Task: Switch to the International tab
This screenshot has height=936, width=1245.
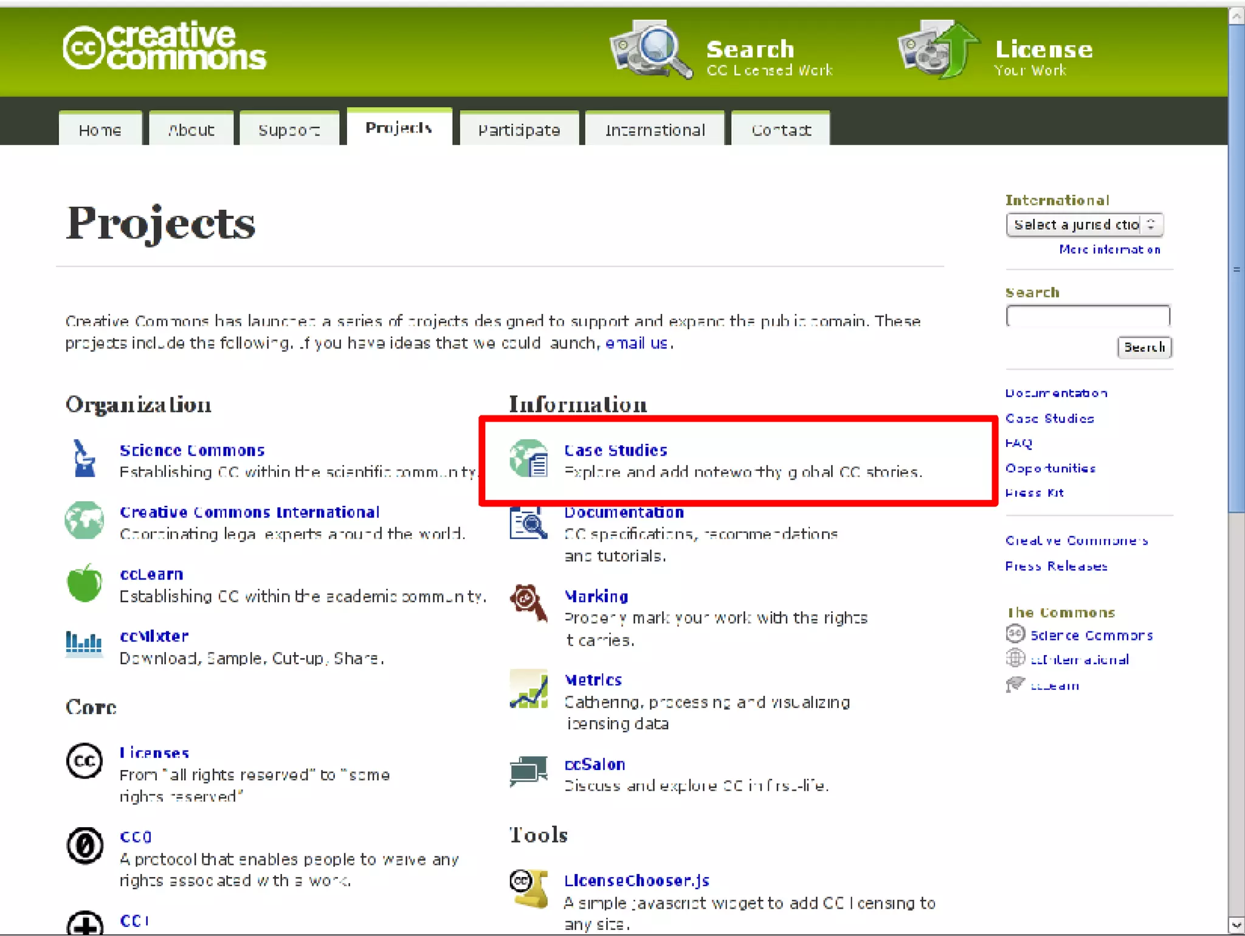Action: coord(655,130)
